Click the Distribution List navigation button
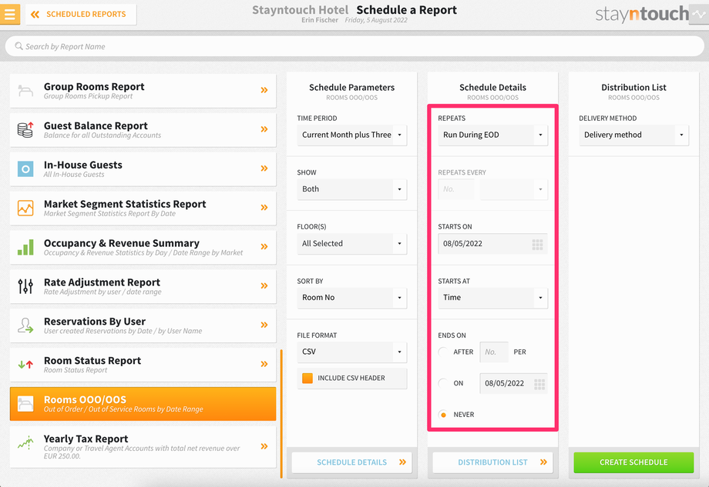709x487 pixels. coord(493,462)
